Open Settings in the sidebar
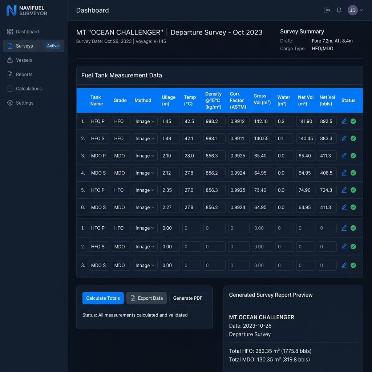The width and height of the screenshot is (372, 372). point(33,103)
